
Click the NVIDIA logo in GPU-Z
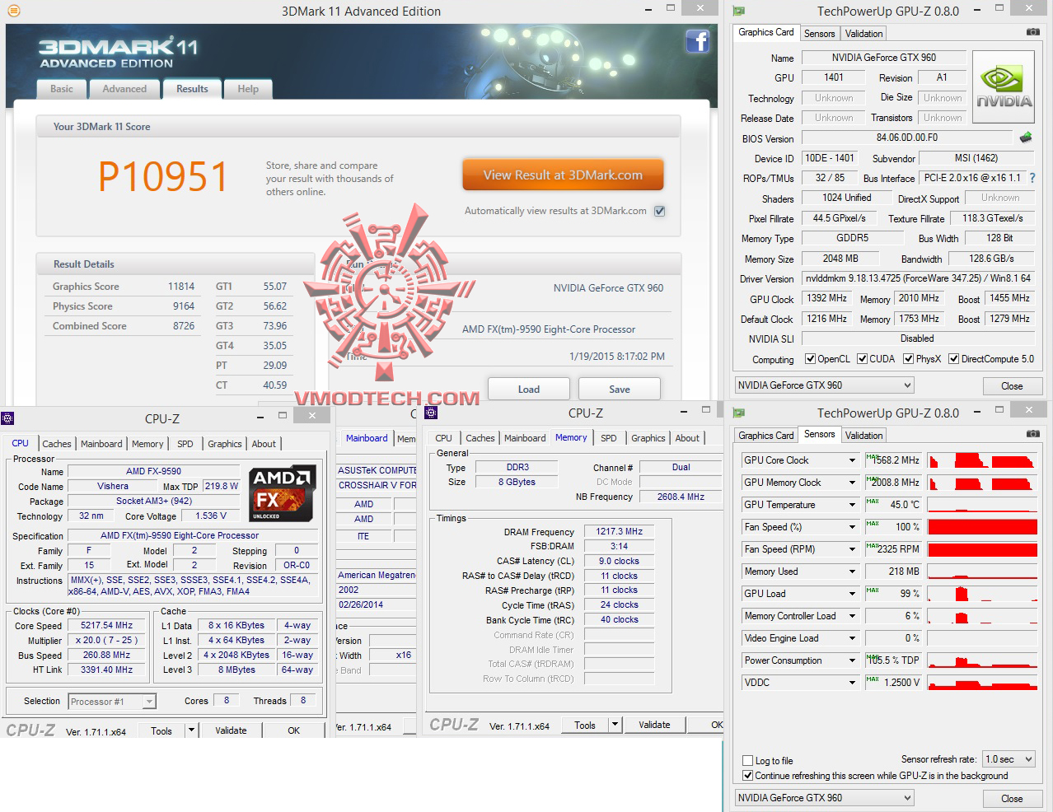point(1004,87)
